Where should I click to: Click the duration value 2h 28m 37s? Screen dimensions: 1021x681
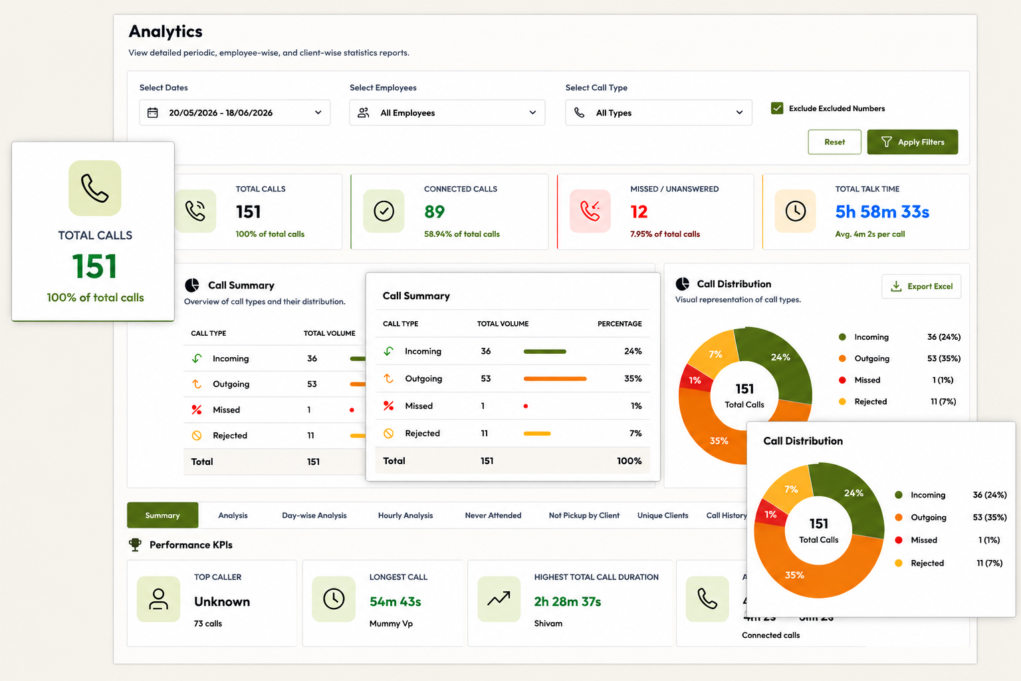[x=568, y=601]
